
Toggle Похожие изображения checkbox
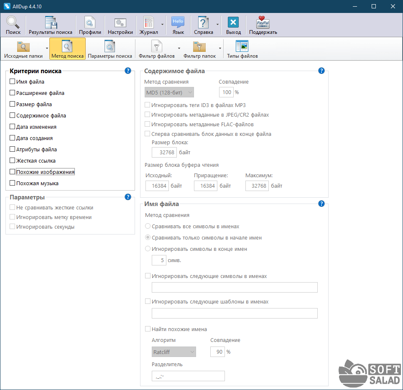[x=13, y=172]
